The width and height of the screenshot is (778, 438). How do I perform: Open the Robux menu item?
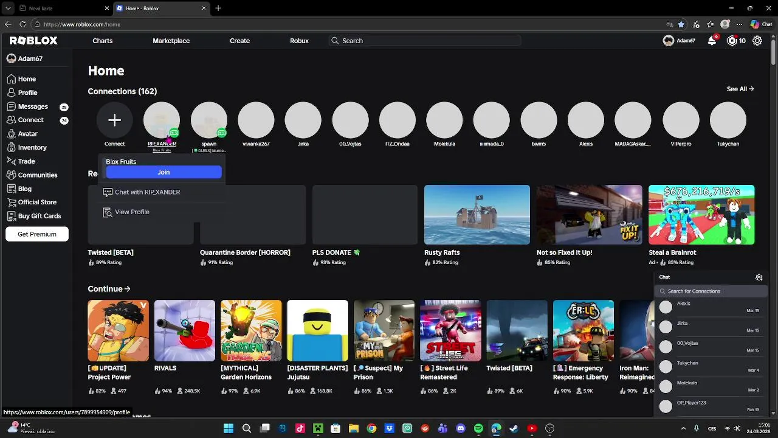pyautogui.click(x=299, y=41)
